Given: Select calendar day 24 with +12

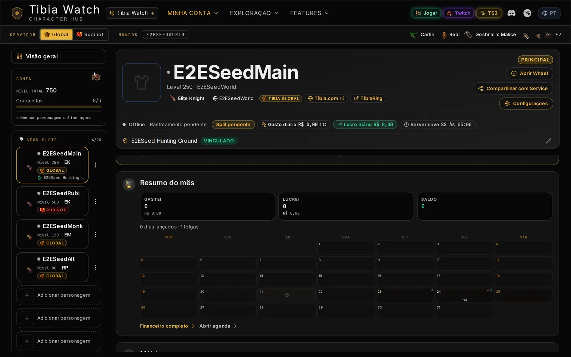Looking at the screenshot, I should click(x=464, y=295).
